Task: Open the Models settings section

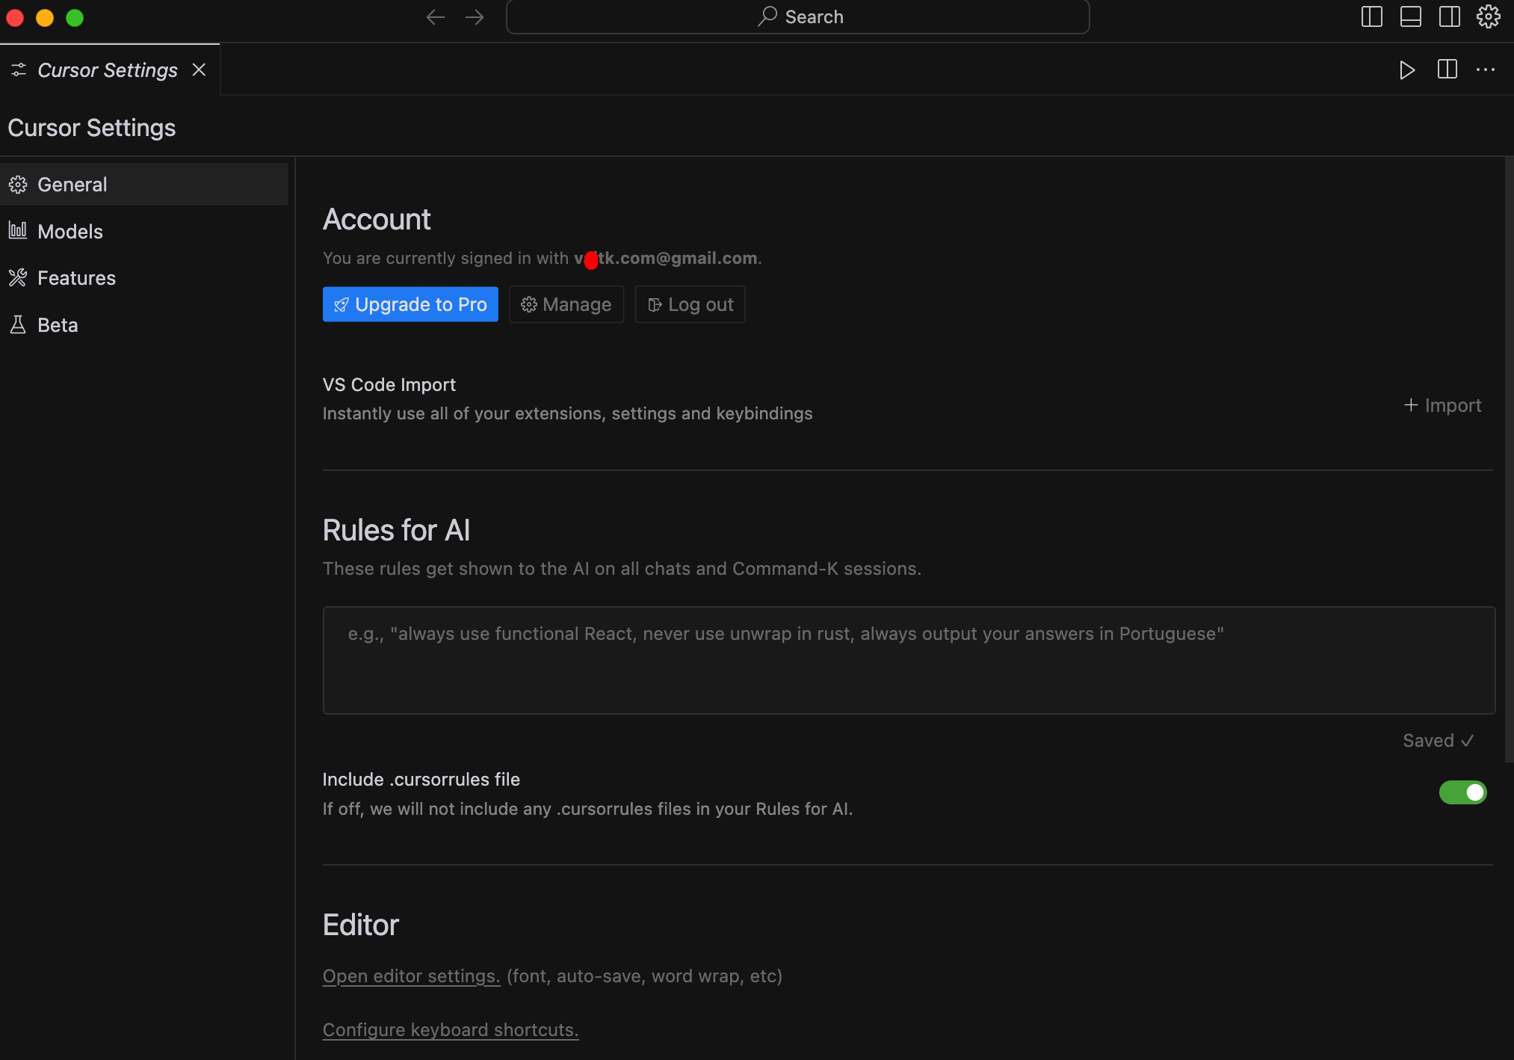Action: click(144, 231)
